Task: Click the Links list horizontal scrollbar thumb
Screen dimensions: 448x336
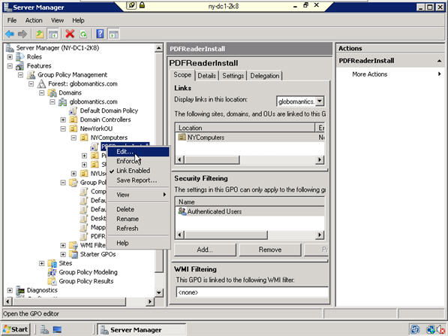Action: (x=212, y=159)
